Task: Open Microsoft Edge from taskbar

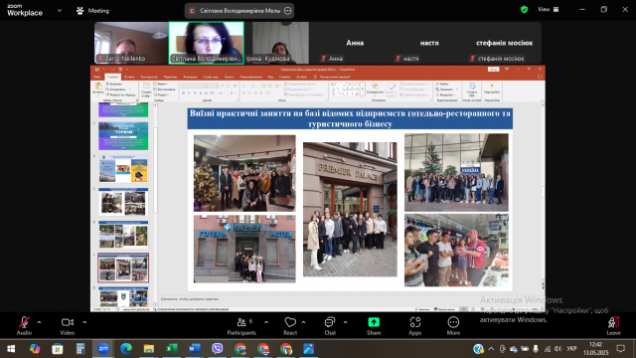Action: pos(126,349)
